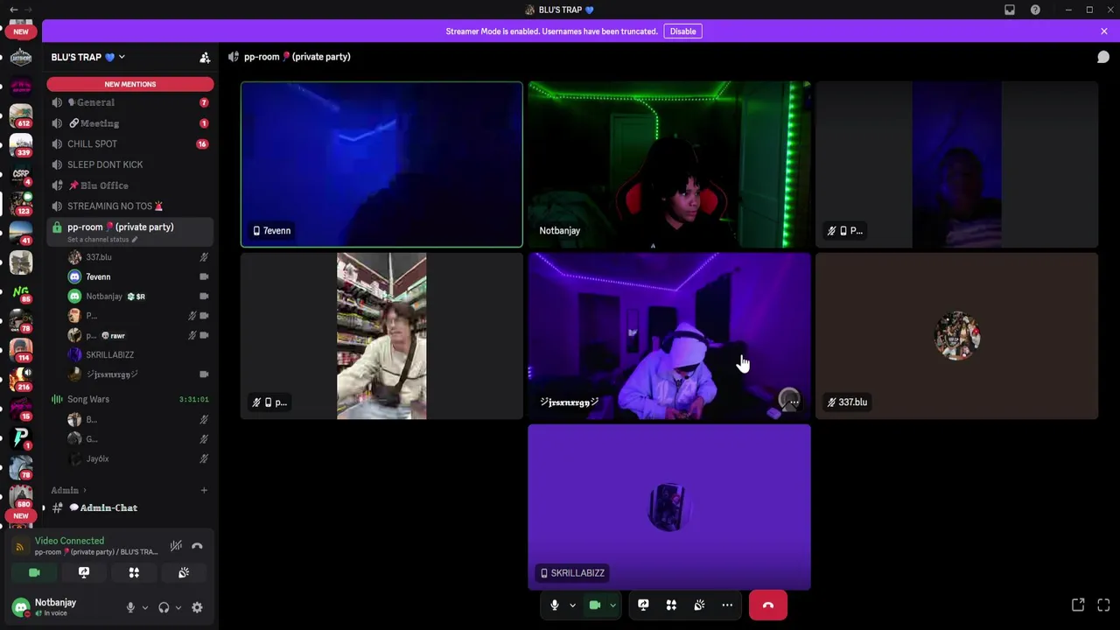Go back with the title bar left arrow

click(x=13, y=10)
